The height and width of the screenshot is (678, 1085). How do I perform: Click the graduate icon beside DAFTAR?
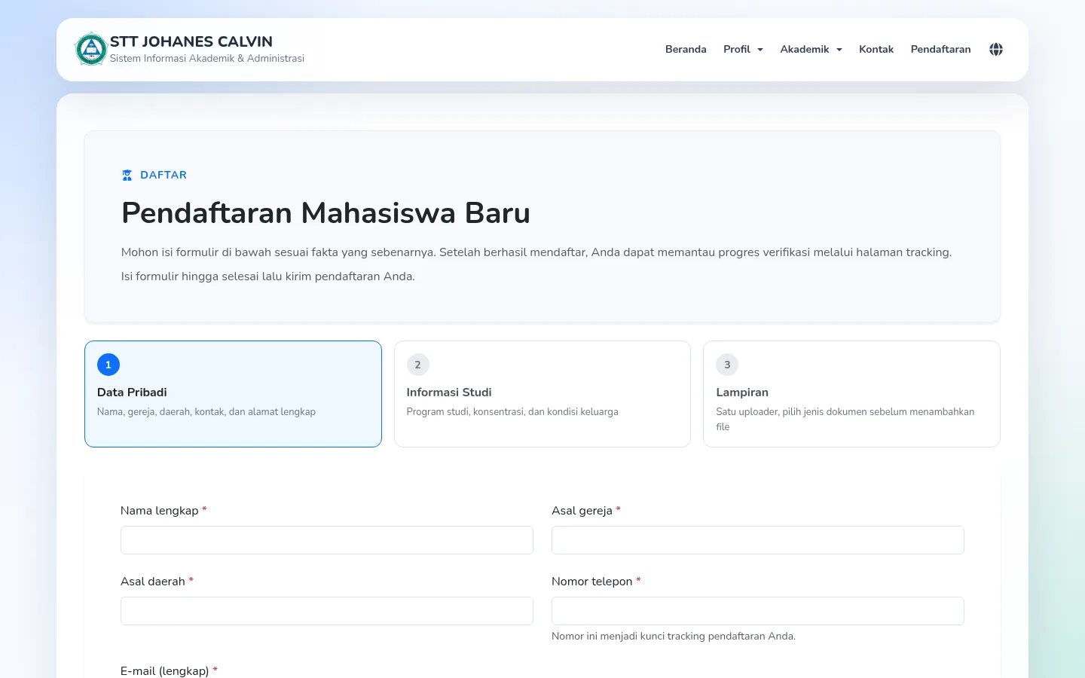[x=127, y=175]
